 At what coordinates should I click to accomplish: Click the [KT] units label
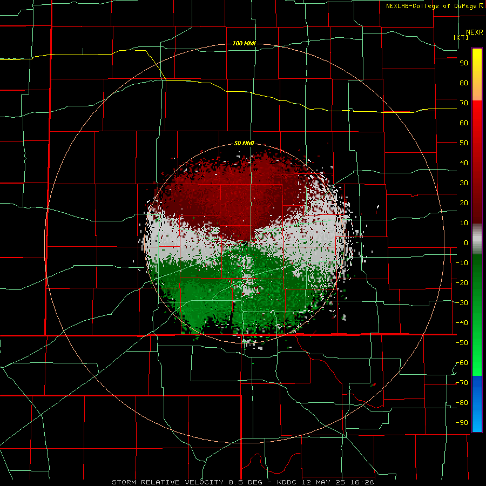461,37
